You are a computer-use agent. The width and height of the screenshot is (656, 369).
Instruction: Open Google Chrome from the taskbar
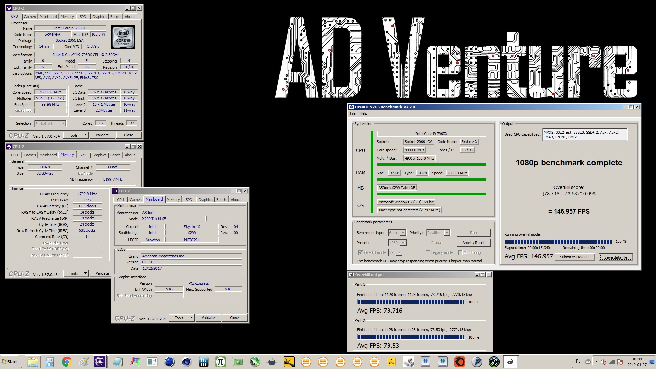67,362
